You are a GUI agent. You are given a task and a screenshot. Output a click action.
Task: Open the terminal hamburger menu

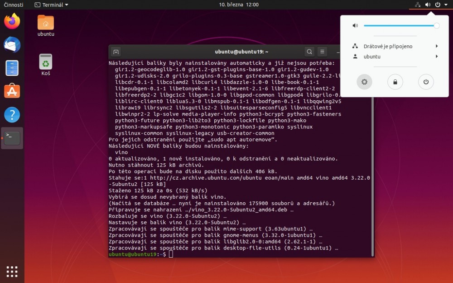323,52
